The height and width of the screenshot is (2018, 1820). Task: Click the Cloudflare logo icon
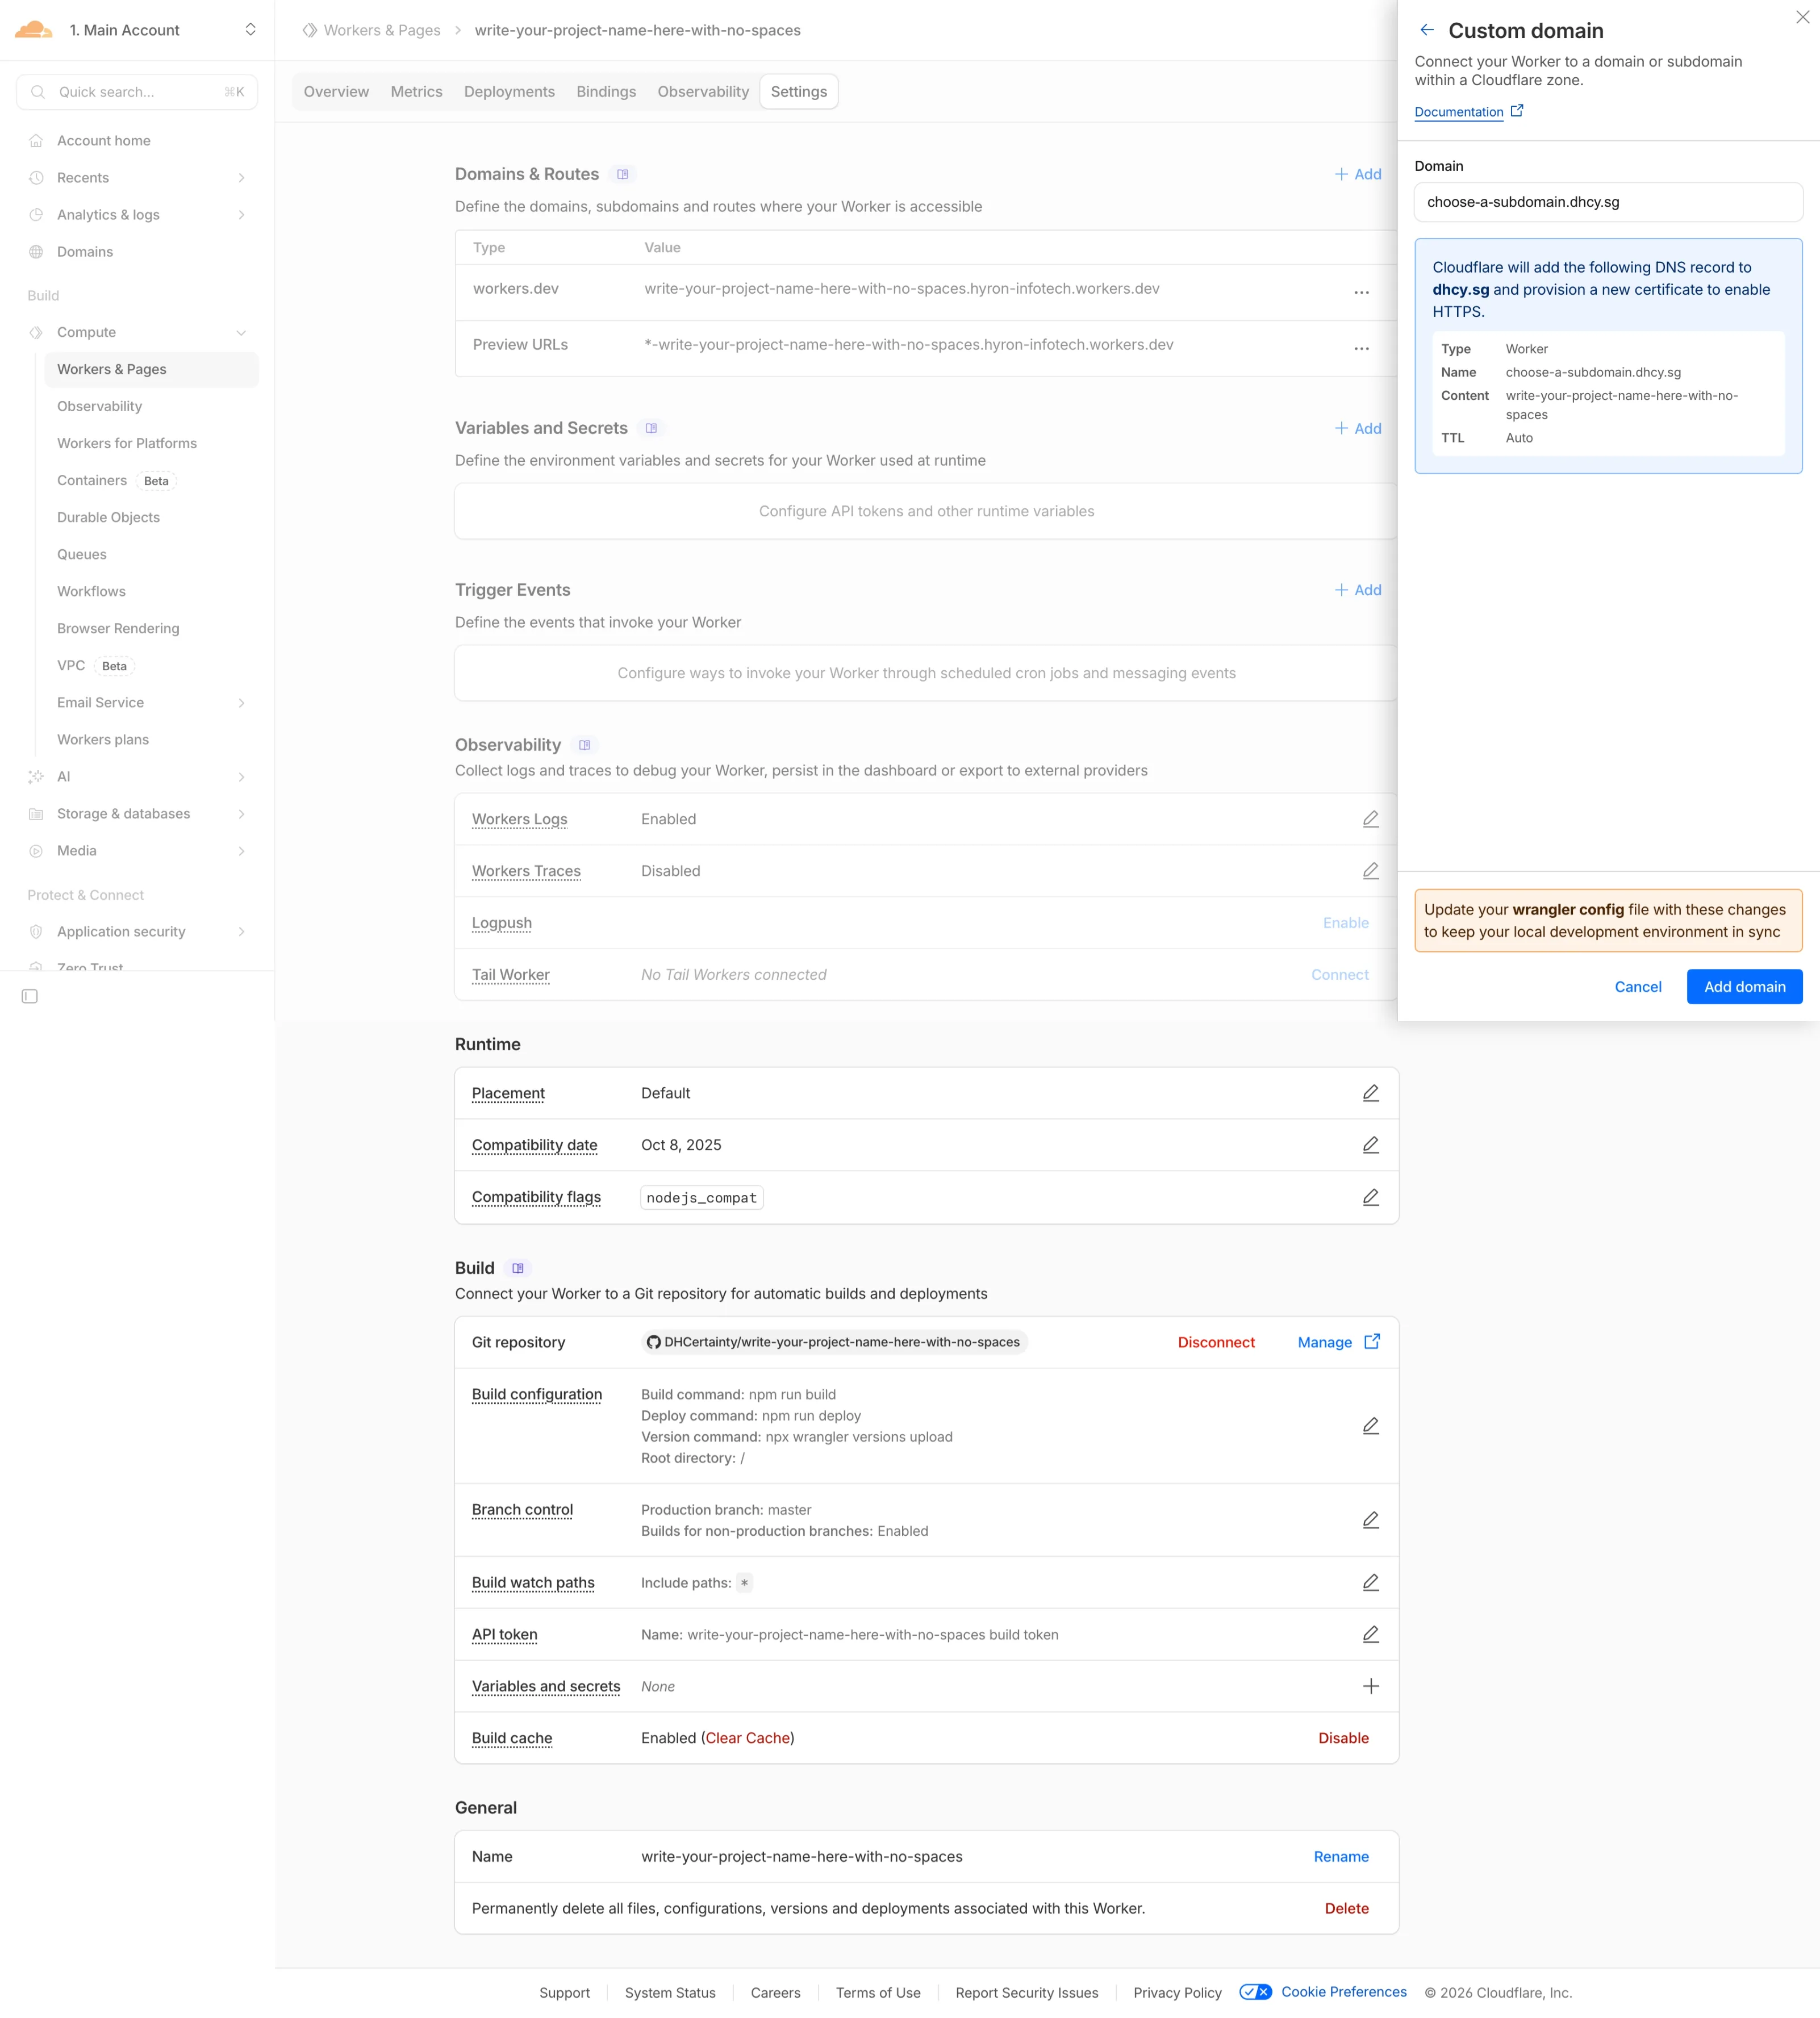pos(33,30)
